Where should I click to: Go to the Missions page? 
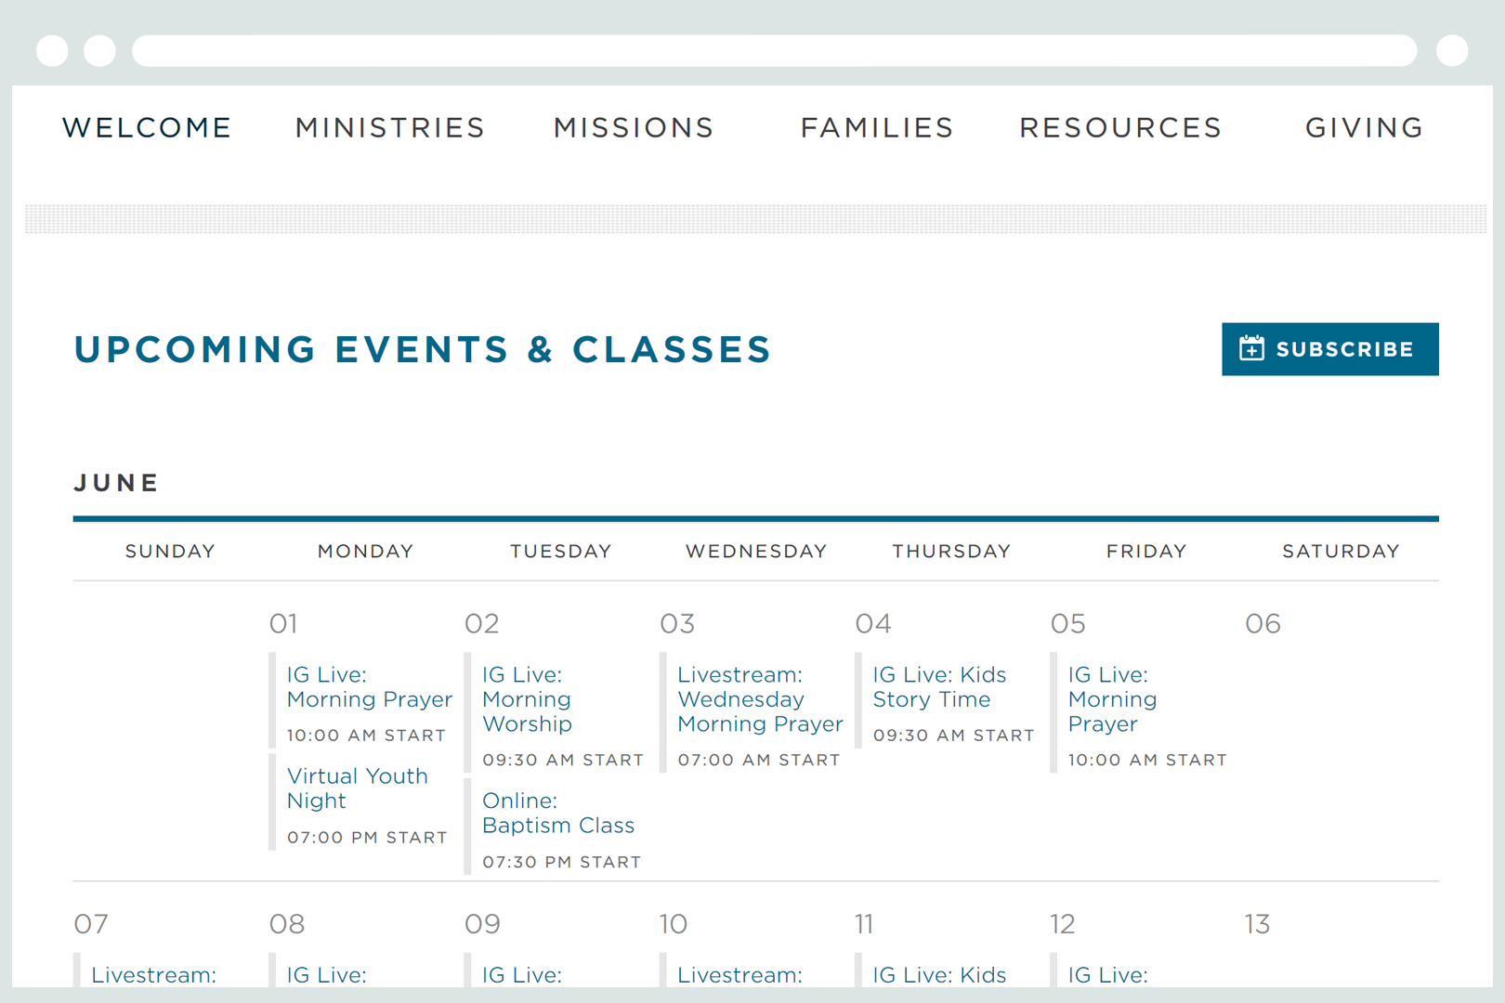[634, 127]
